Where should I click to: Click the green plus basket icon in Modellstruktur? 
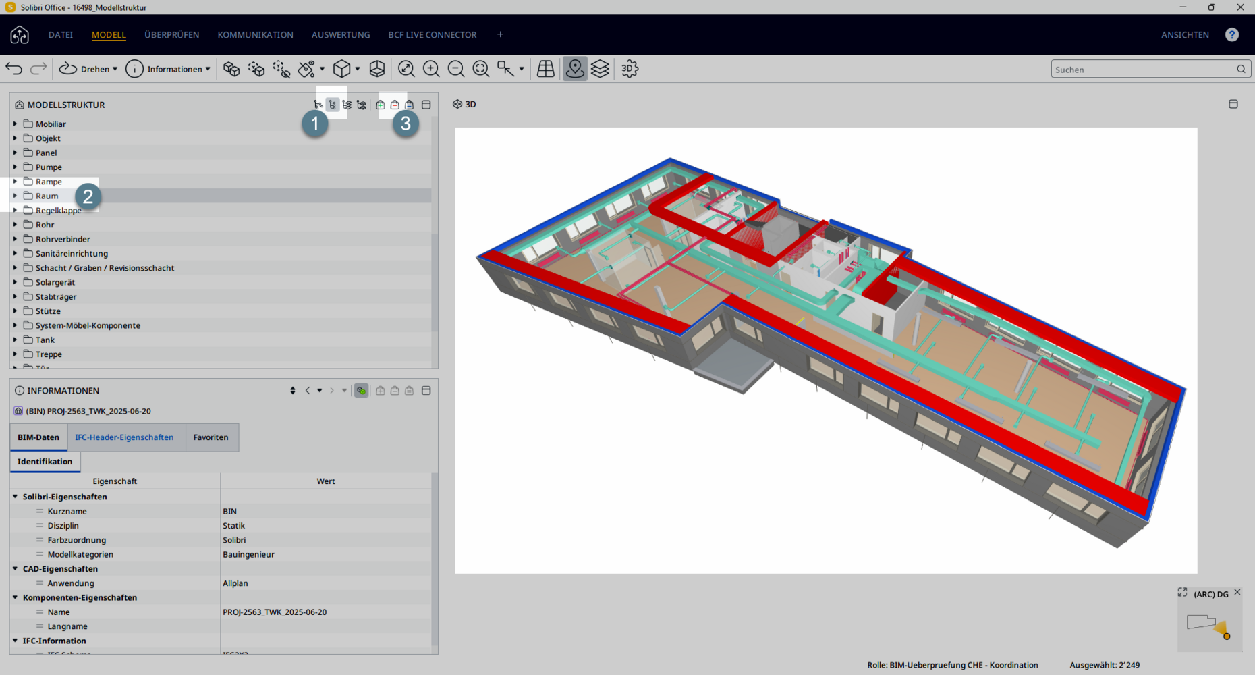click(381, 105)
